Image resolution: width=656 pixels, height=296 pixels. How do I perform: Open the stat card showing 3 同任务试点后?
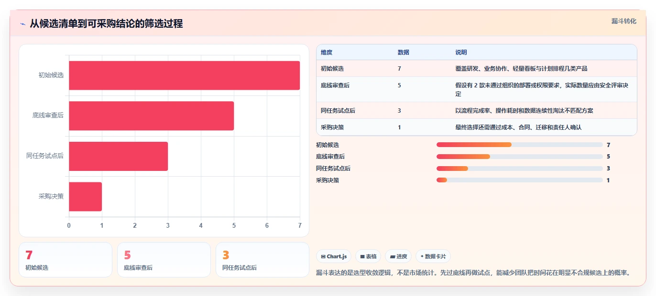click(262, 260)
